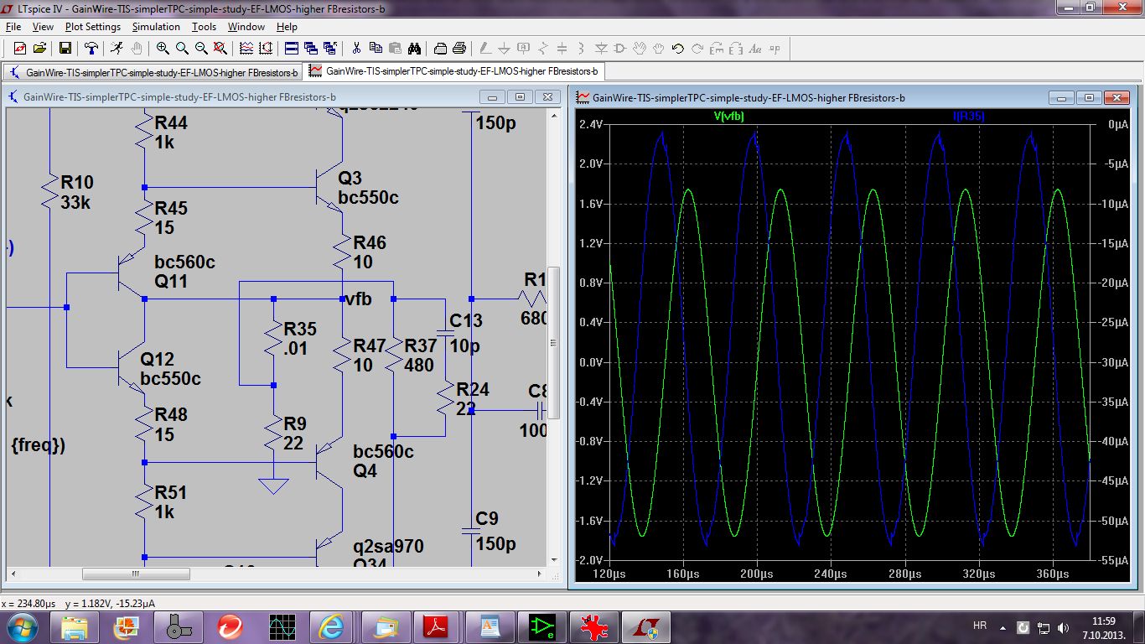Minimize the waveform plot child window

click(x=1062, y=97)
